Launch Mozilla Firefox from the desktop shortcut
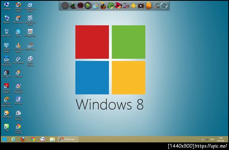The image size is (229, 150). pos(18,7)
